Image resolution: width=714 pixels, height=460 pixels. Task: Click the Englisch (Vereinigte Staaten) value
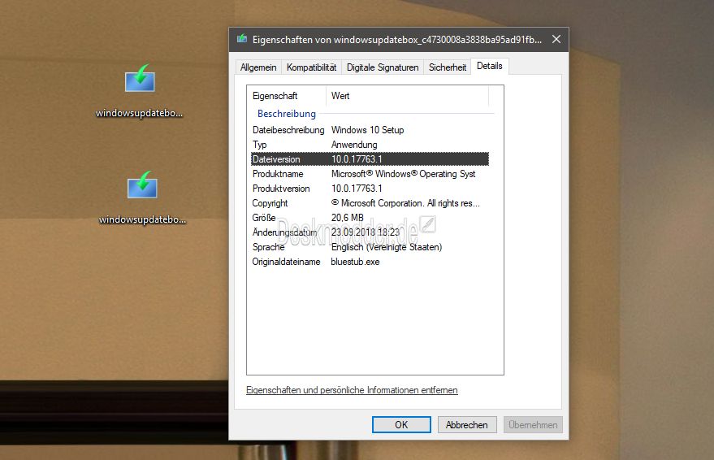[x=387, y=247]
